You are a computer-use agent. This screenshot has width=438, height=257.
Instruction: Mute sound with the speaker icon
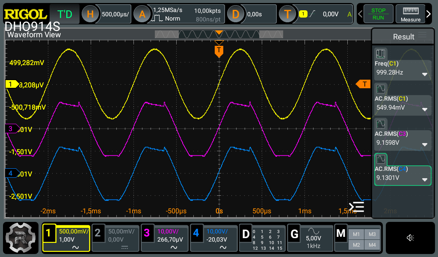coord(410,238)
